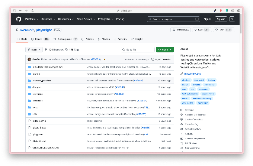Open the Code tab
Screen dimensions: 253x166
[22, 39]
